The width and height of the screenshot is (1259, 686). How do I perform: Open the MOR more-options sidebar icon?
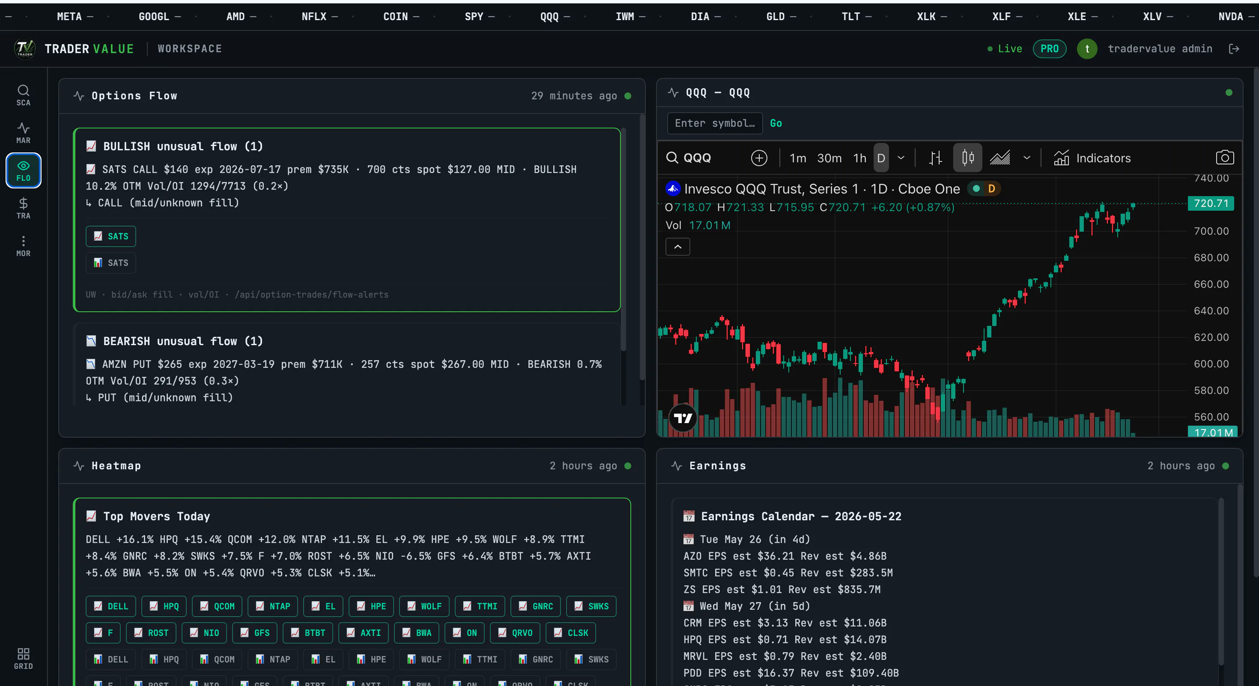click(x=23, y=246)
